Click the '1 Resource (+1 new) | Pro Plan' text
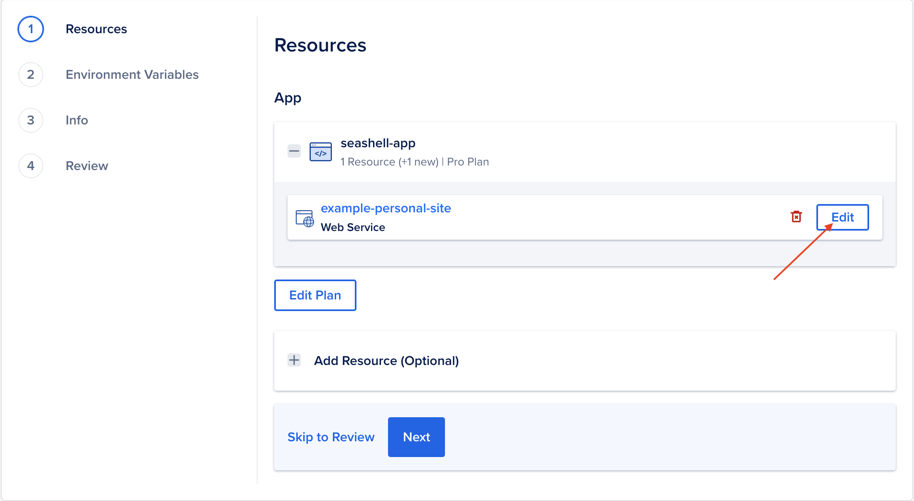Screen dimensions: 914x501 (x=415, y=162)
